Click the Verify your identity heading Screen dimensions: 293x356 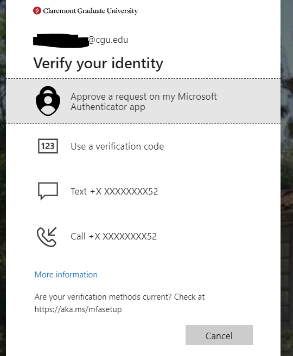[x=98, y=63]
